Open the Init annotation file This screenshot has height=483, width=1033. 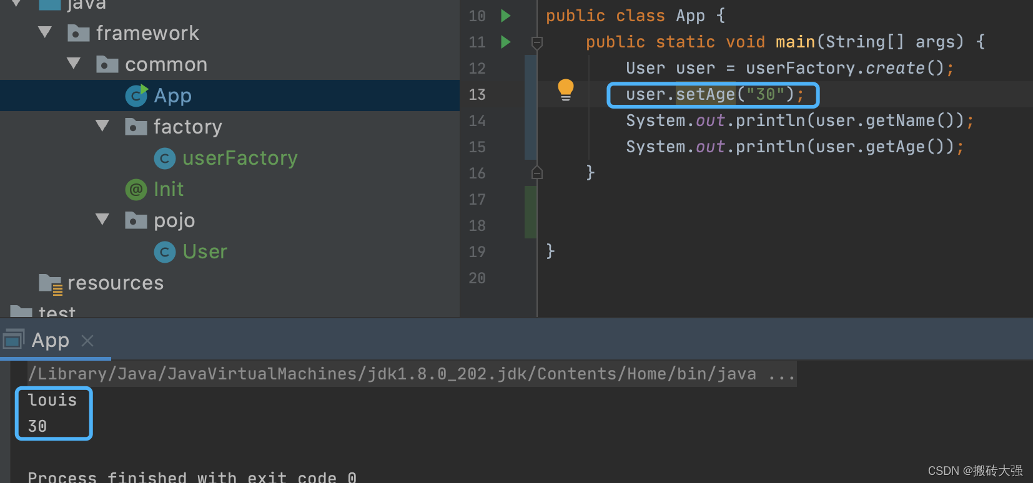pyautogui.click(x=169, y=189)
